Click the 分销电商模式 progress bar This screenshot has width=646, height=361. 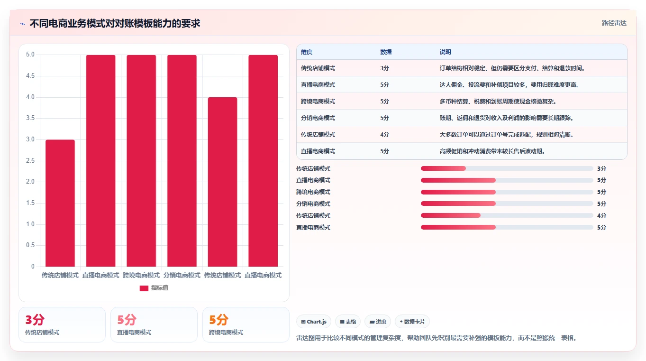coord(507,204)
